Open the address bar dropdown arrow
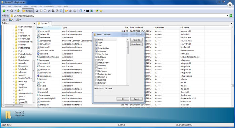The image size is (235, 128). click(227, 16)
